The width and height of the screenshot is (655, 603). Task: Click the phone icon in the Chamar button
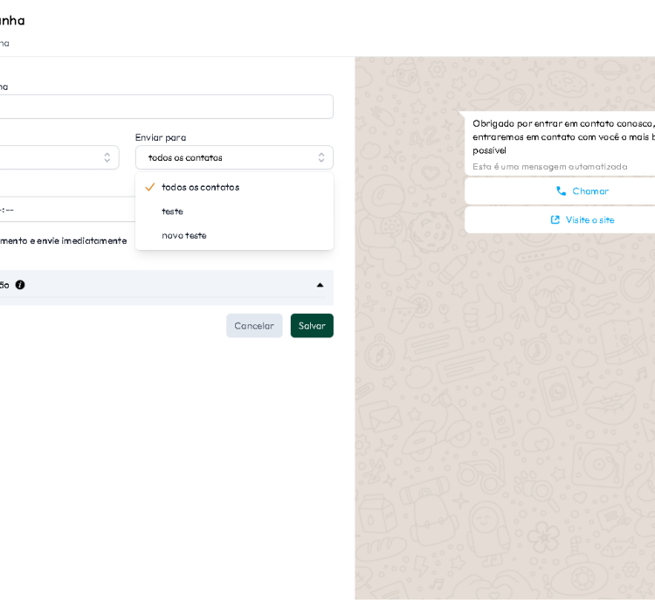(561, 191)
